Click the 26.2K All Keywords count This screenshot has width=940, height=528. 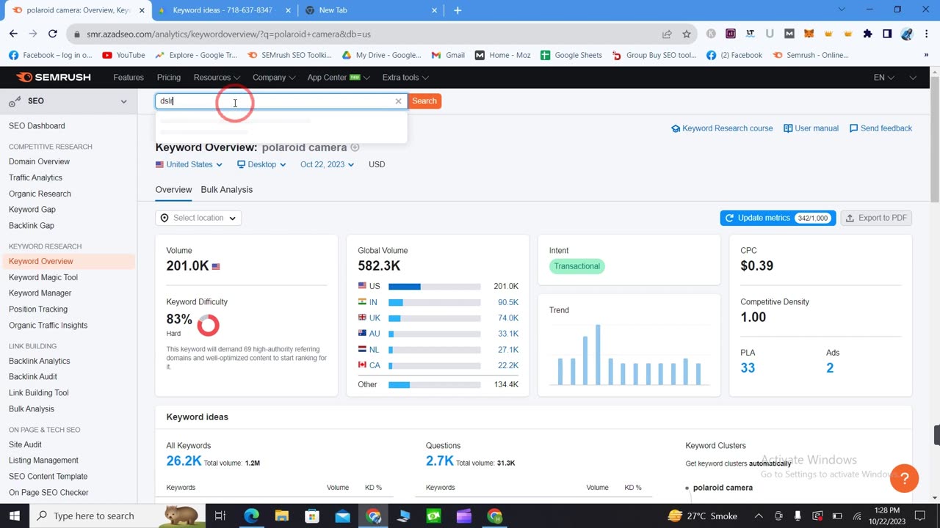pos(184,461)
